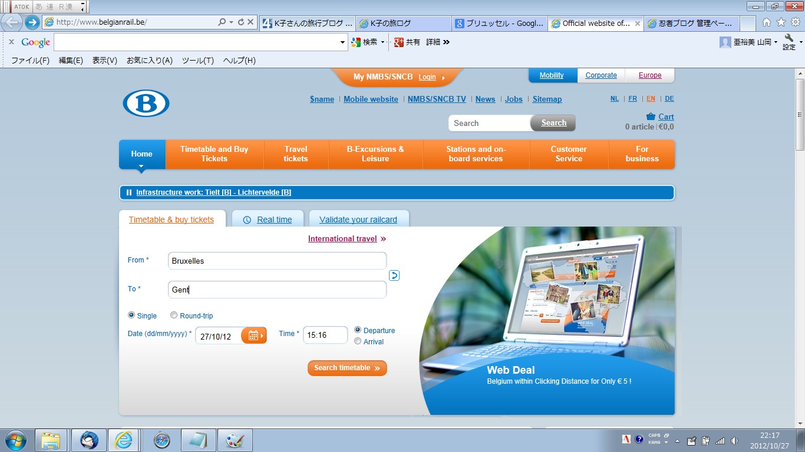Open the My NMBS/SNCB Login link

427,77
